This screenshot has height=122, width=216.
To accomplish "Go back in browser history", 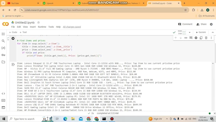I will [3, 10].
